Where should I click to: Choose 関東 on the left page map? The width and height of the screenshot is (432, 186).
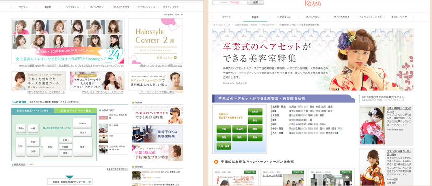(82, 147)
